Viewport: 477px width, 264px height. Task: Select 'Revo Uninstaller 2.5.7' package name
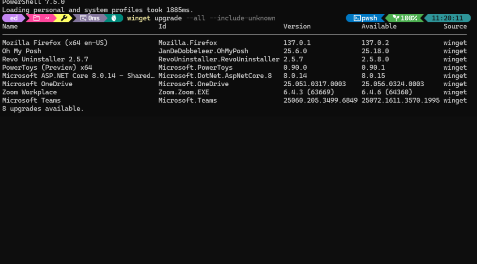click(x=45, y=59)
